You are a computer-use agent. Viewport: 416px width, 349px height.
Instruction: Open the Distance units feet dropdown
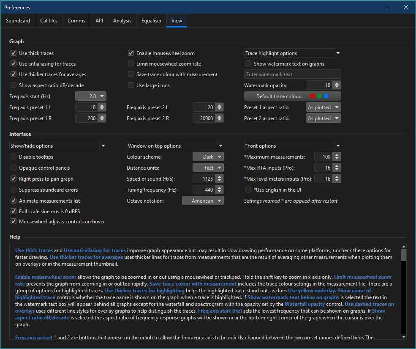coord(208,168)
